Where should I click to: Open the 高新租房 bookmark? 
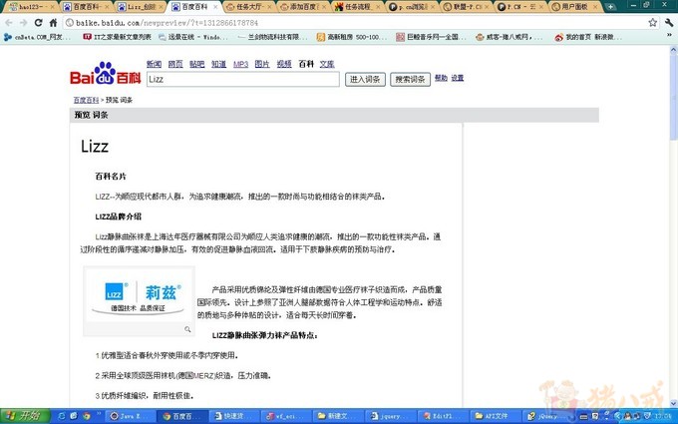pyautogui.click(x=352, y=37)
